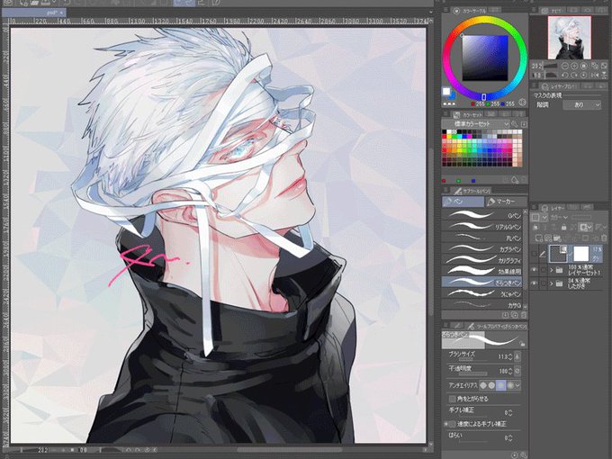Click the lock layer padlock icon
The height and width of the screenshot is (459, 612).
563,227
